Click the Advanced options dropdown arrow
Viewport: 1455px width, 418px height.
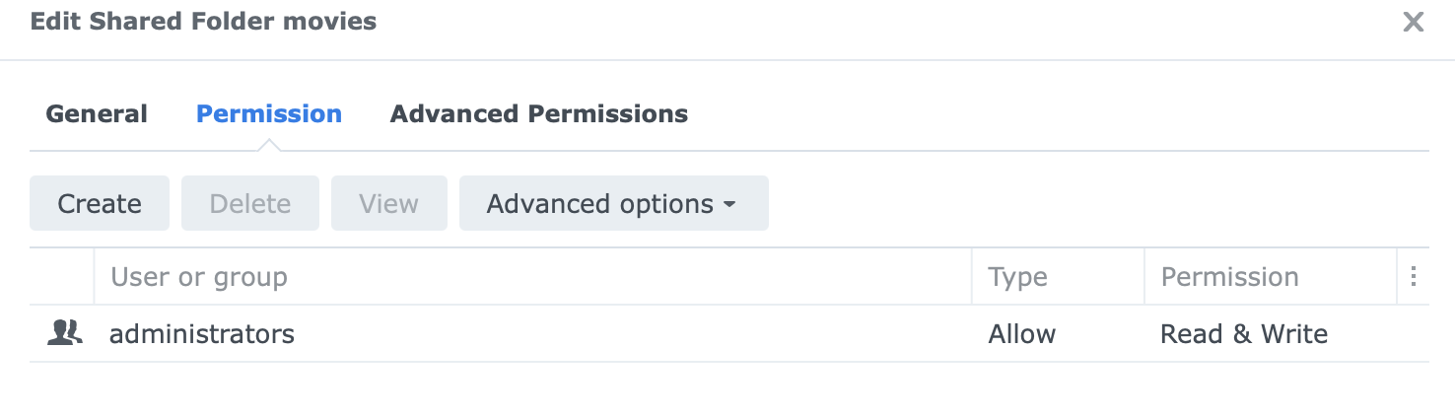tap(729, 204)
